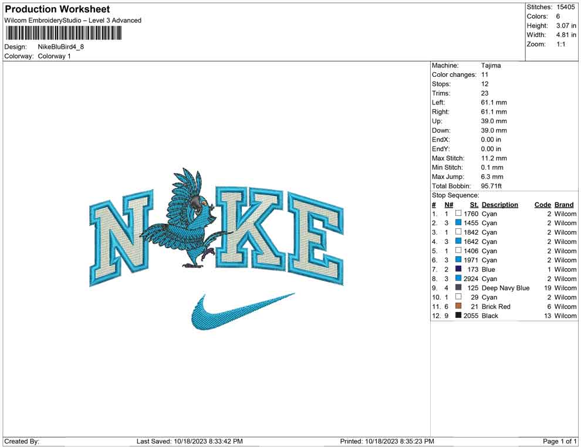Screen dimensions: 581x447
Task: Click the cyan swatch for 2924 Cyan
Action: (458, 278)
